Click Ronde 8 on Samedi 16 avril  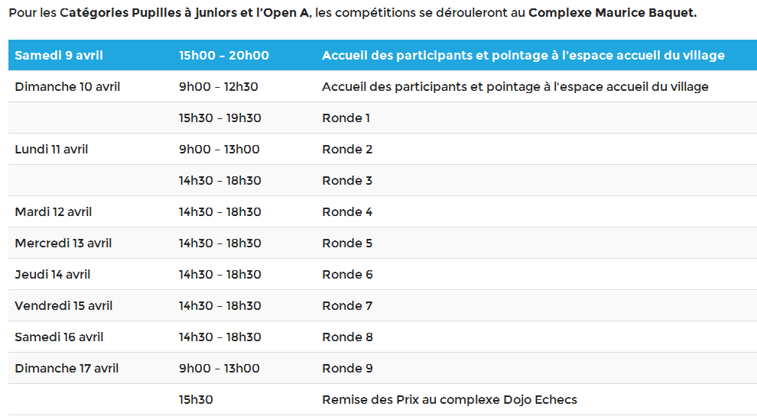[348, 337]
